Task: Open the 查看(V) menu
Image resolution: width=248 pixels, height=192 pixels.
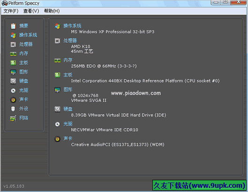Action: point(31,11)
